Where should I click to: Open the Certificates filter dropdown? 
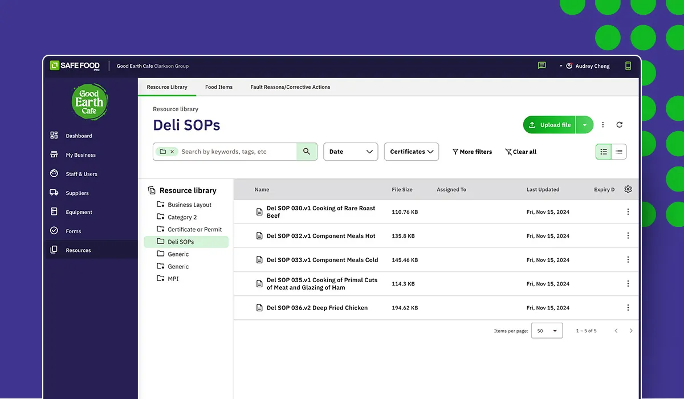[412, 152]
